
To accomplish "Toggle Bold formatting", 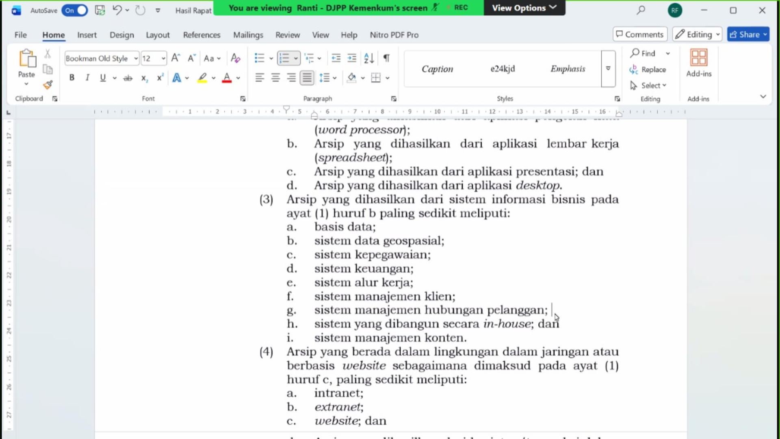I will coord(72,78).
